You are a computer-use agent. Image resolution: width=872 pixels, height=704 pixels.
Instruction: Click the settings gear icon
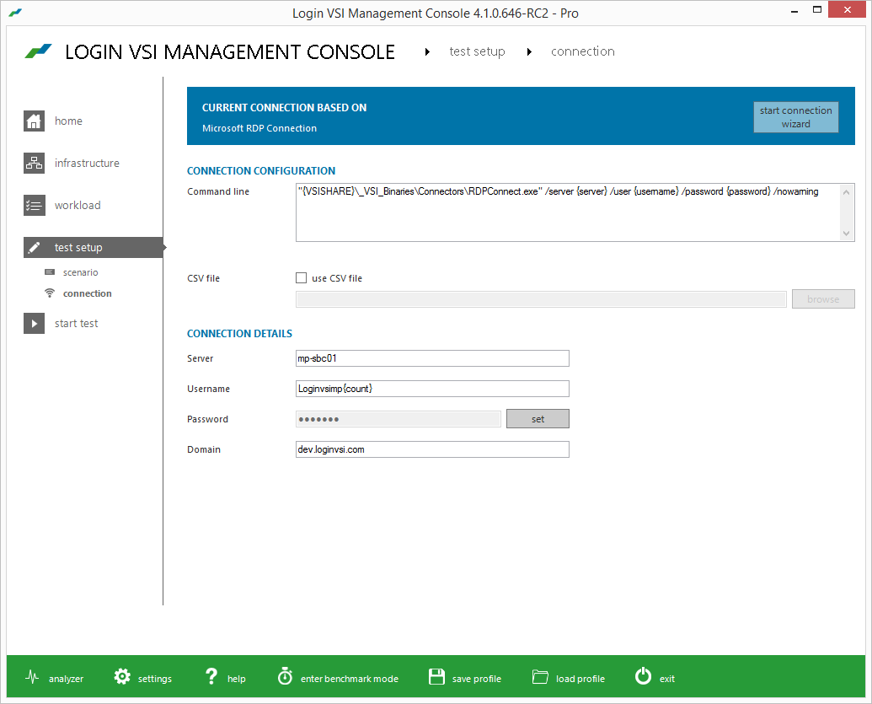pos(122,677)
